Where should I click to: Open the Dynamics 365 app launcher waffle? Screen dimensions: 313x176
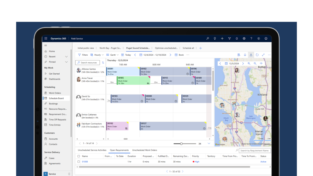pyautogui.click(x=46, y=38)
